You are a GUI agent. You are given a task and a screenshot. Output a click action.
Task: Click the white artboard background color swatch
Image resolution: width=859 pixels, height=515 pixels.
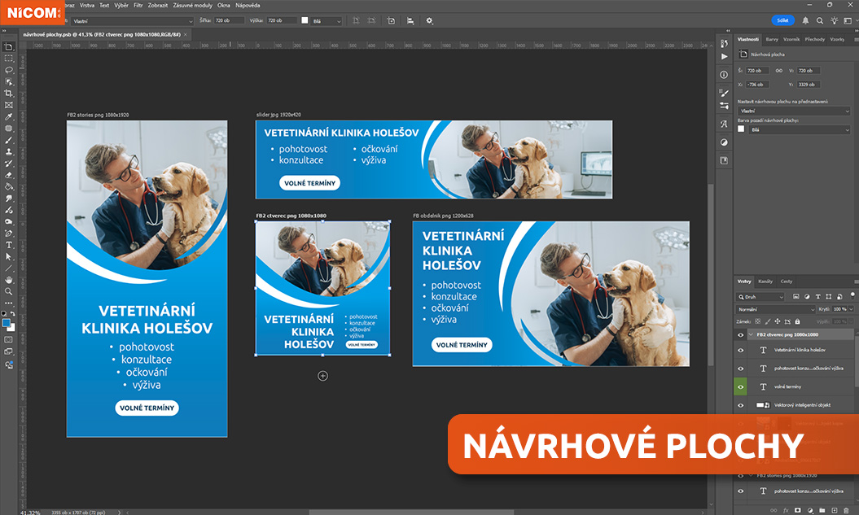(741, 129)
